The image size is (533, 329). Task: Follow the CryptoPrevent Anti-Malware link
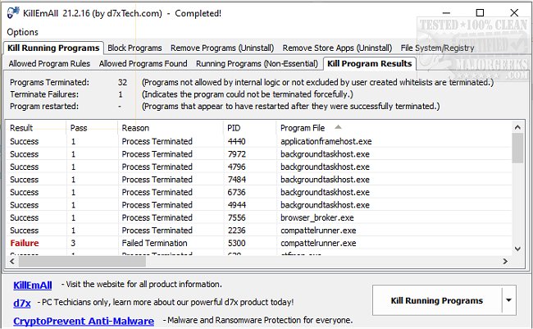pos(85,320)
